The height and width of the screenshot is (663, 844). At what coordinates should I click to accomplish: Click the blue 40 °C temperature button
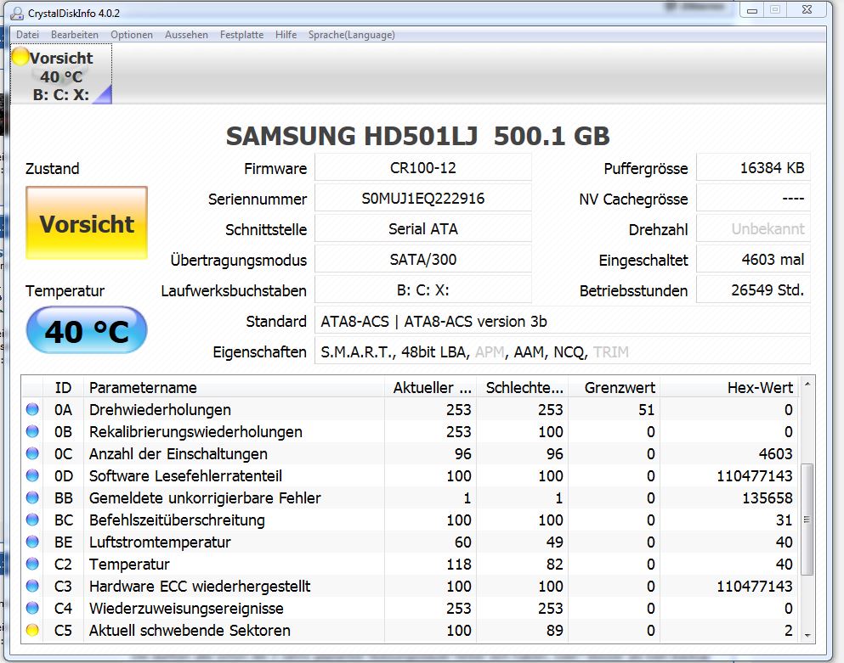point(87,330)
